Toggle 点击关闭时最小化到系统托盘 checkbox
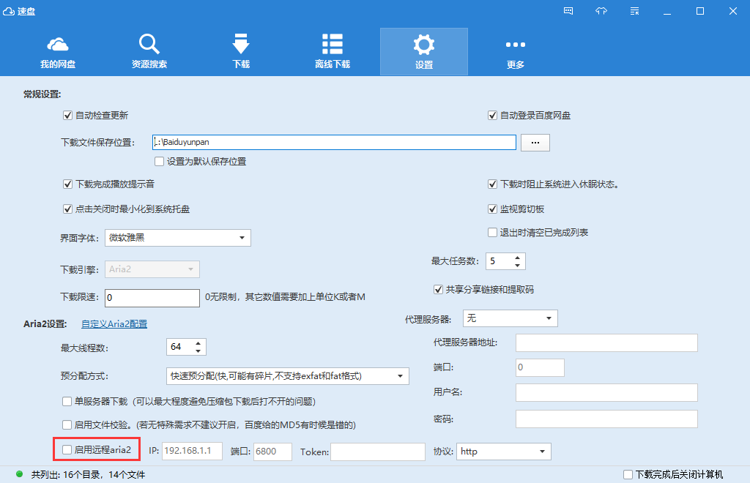Image resolution: width=750 pixels, height=483 pixels. [x=67, y=209]
